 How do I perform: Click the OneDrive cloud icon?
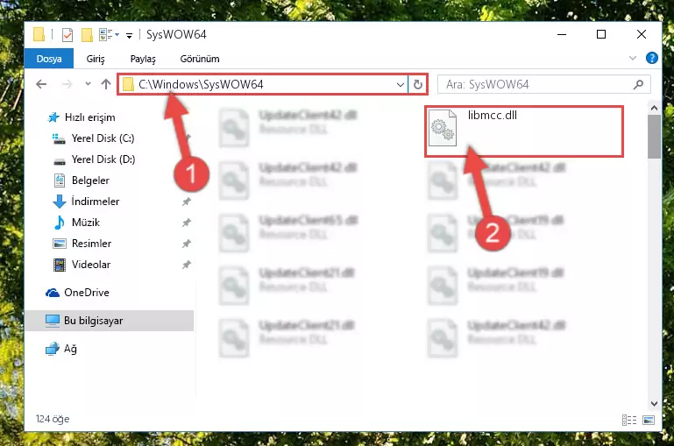point(53,293)
